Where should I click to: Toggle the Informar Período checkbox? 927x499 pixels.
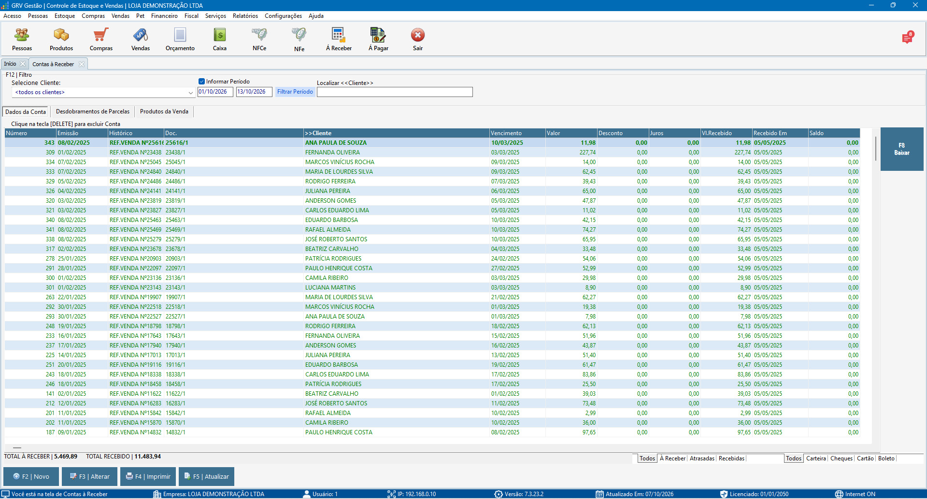(202, 82)
